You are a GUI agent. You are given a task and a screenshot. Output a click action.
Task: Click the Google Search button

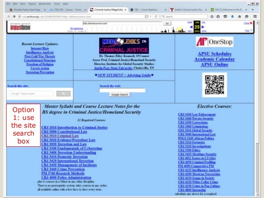pos(120,95)
